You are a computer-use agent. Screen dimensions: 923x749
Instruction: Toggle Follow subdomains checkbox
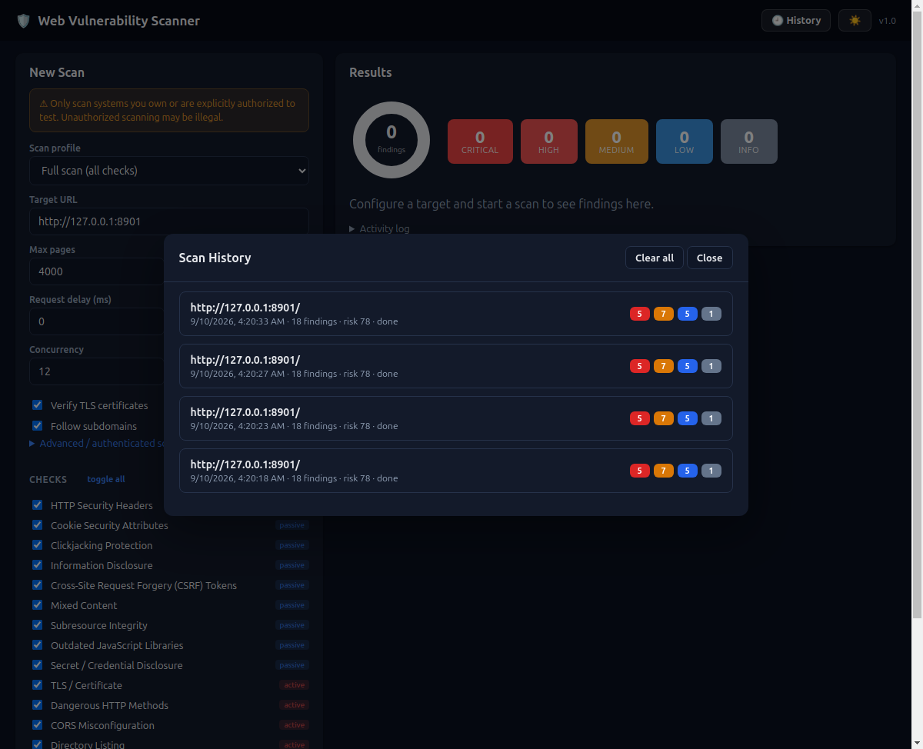(x=37, y=426)
